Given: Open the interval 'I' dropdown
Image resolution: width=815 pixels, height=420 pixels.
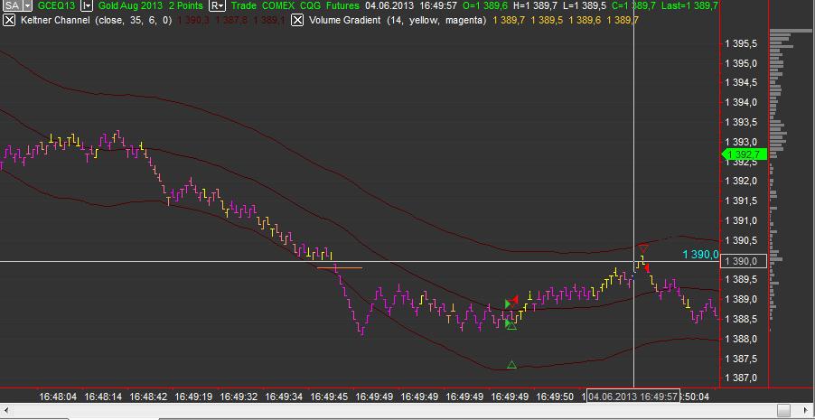Looking at the screenshot, I should pyautogui.click(x=87, y=5).
